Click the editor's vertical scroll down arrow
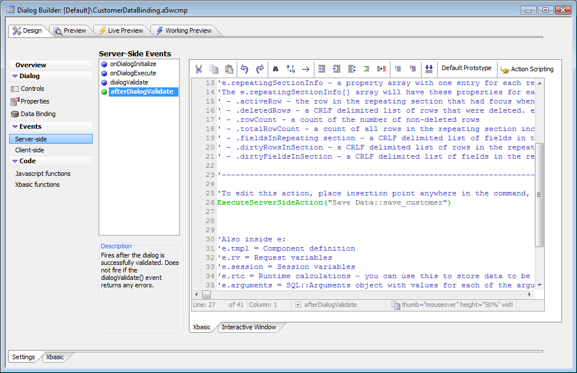The image size is (577, 373). coord(540,285)
